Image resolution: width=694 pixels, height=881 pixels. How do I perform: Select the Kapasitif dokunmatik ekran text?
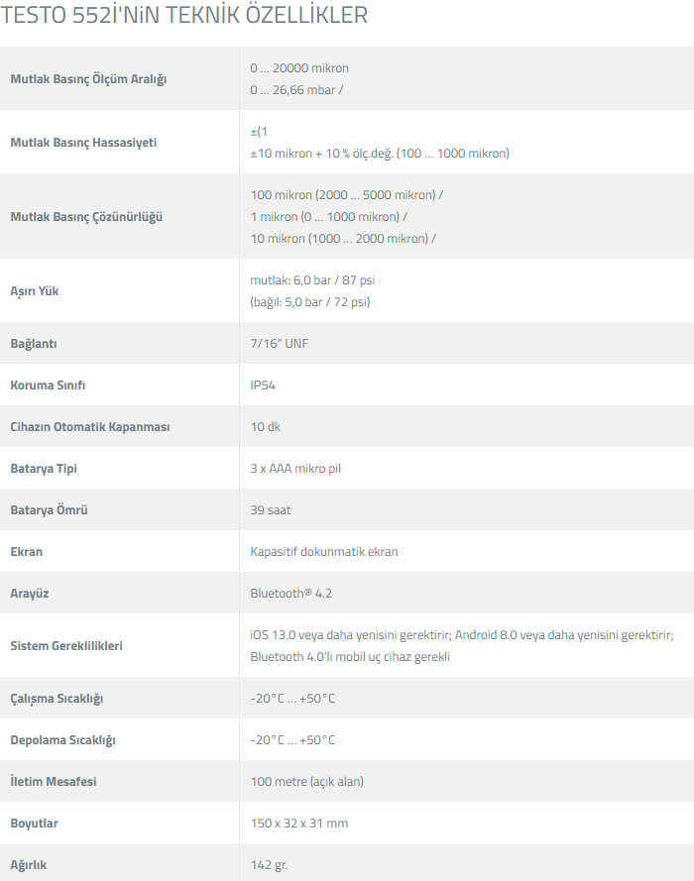coord(324,551)
